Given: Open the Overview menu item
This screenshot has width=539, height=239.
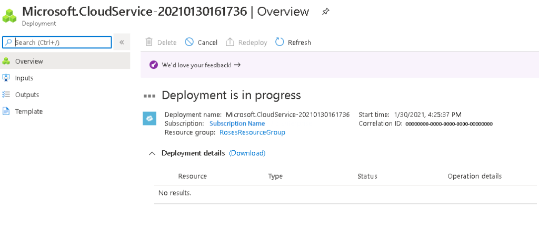Looking at the screenshot, I should click(x=65, y=61).
